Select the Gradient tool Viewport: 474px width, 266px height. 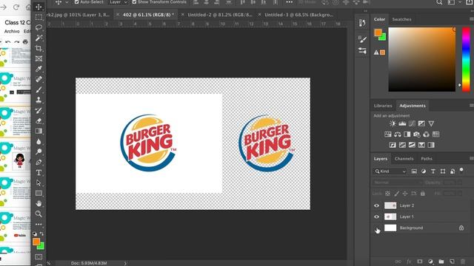pyautogui.click(x=39, y=131)
